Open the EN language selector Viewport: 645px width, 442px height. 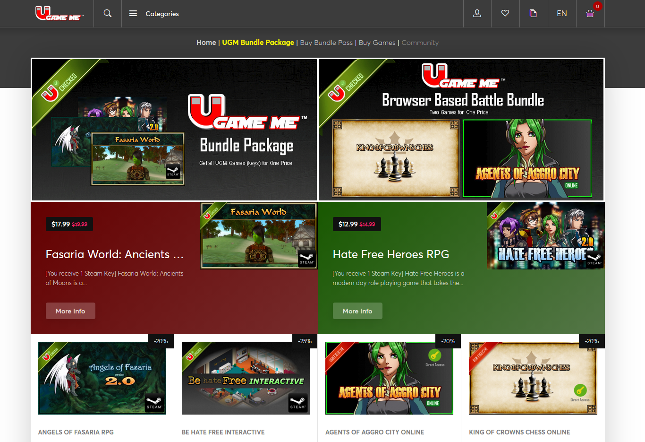click(561, 13)
